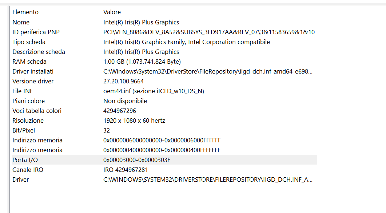The width and height of the screenshot is (386, 213).
Task: Click the oem44.inf (sezione iICLD_w10_DS_N) value
Action: coord(154,91)
